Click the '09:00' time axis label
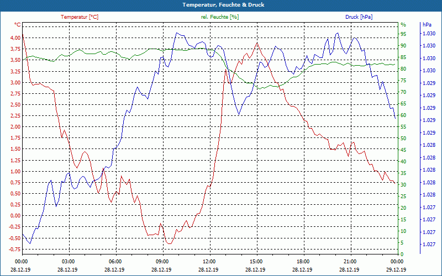The width and height of the screenshot is (442, 276). pos(161,261)
